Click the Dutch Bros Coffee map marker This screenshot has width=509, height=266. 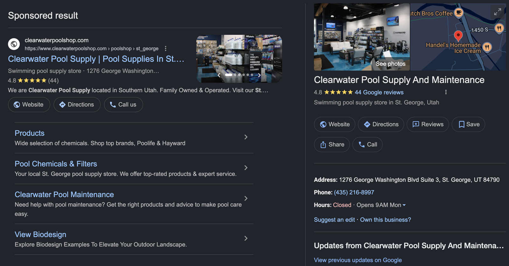tap(459, 13)
